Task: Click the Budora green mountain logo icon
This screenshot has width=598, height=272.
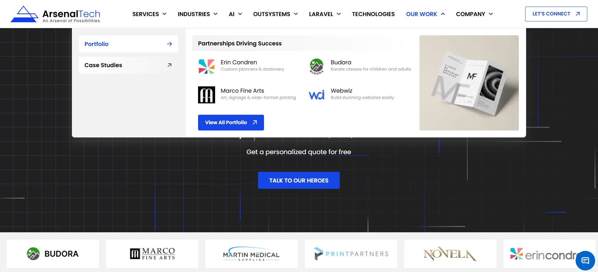Action: [x=317, y=67]
